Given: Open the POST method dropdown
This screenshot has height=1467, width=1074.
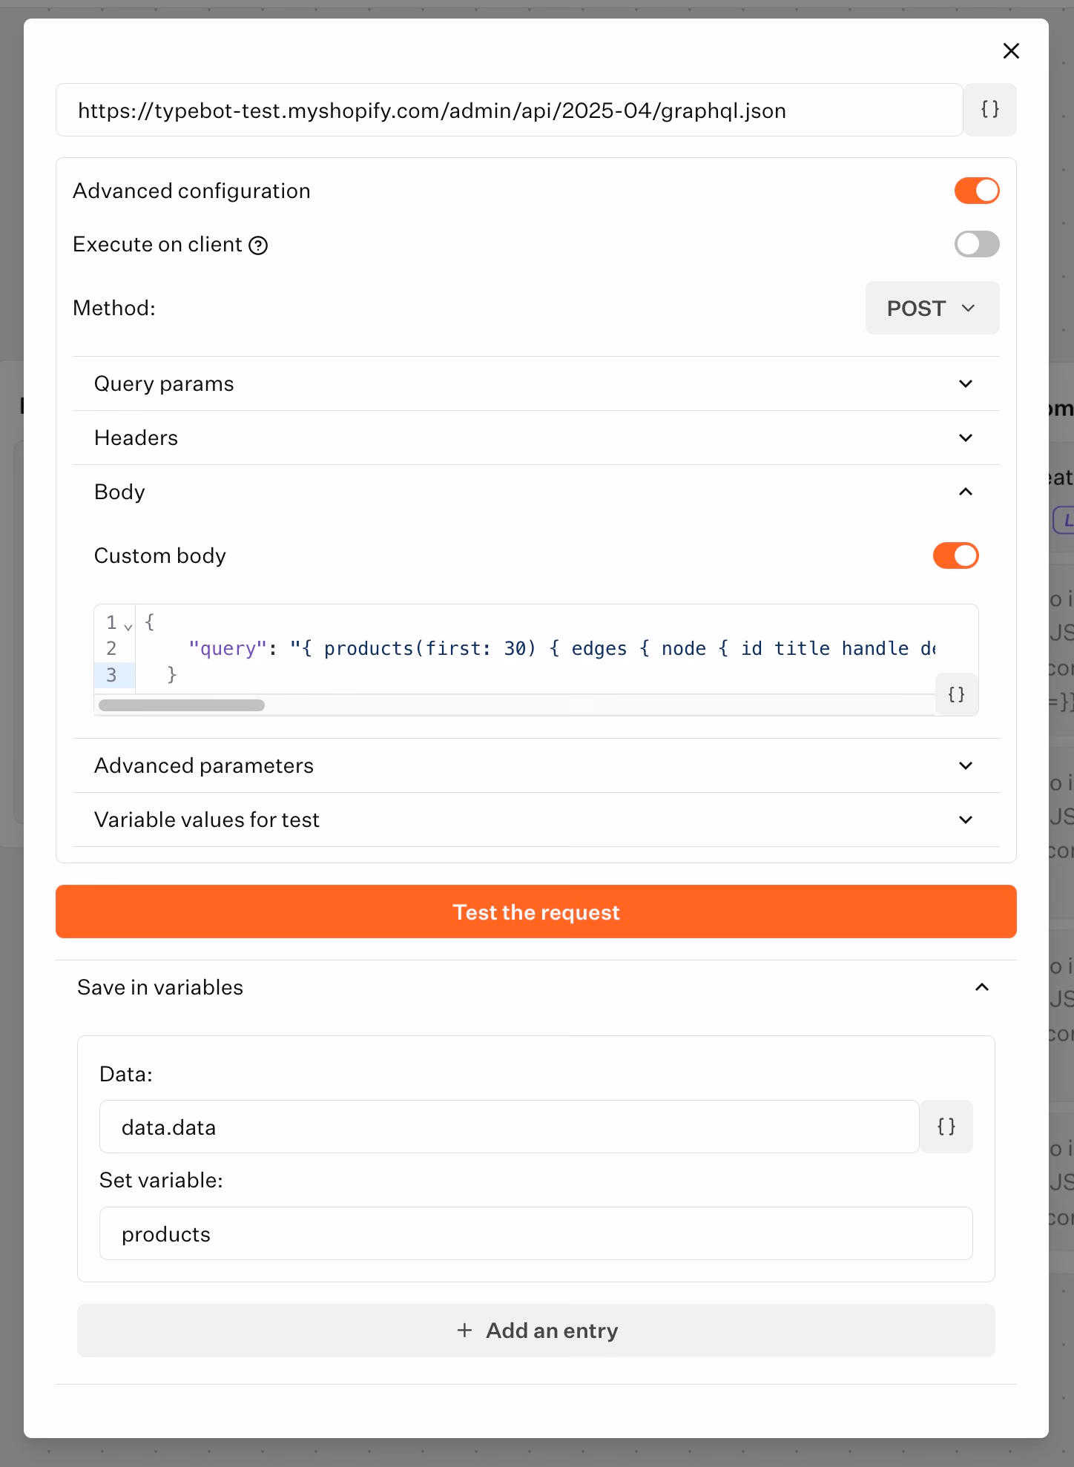Looking at the screenshot, I should point(932,308).
